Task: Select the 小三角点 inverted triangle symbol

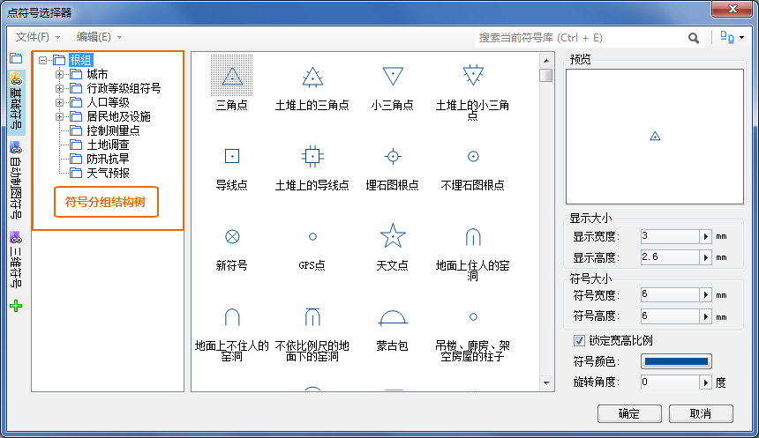Action: pyautogui.click(x=393, y=77)
